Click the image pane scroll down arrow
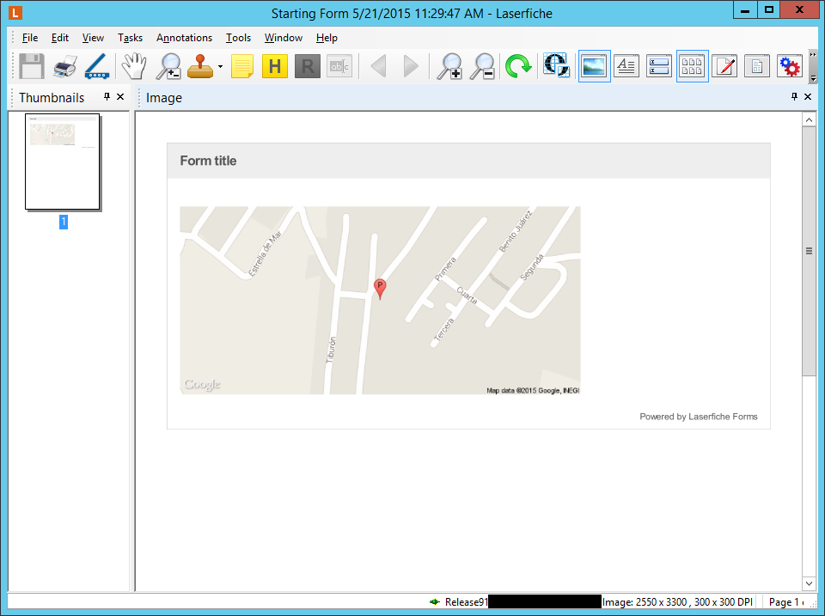 click(x=809, y=582)
